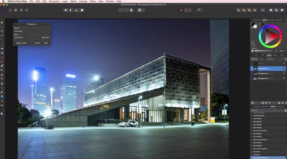Switch to the Effects tab
The height and width of the screenshot is (159, 287).
tap(275, 55)
